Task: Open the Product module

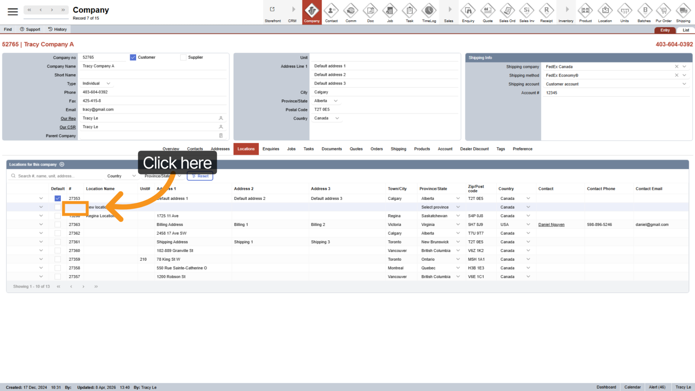Action: (x=585, y=12)
